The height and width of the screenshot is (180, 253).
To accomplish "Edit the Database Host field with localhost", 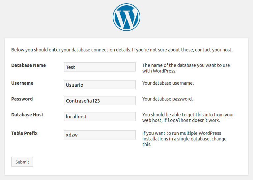I will [100, 116].
